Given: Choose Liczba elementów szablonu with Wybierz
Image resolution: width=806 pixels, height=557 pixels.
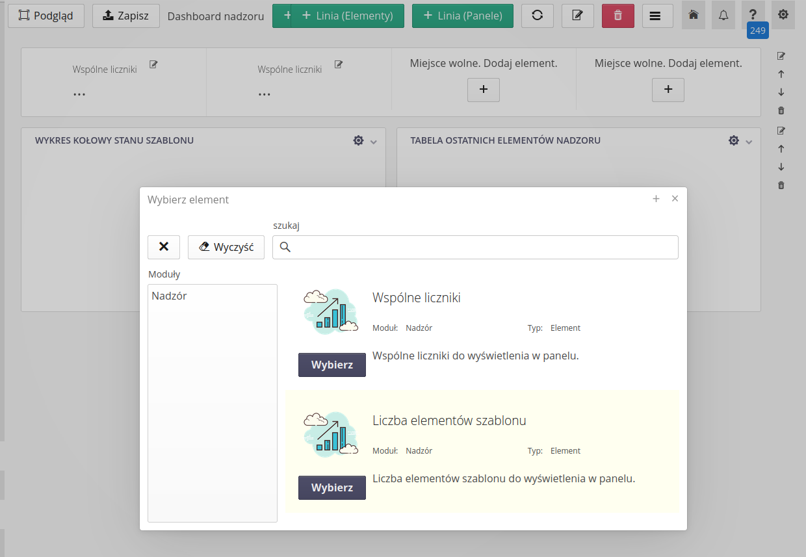Looking at the screenshot, I should [331, 487].
